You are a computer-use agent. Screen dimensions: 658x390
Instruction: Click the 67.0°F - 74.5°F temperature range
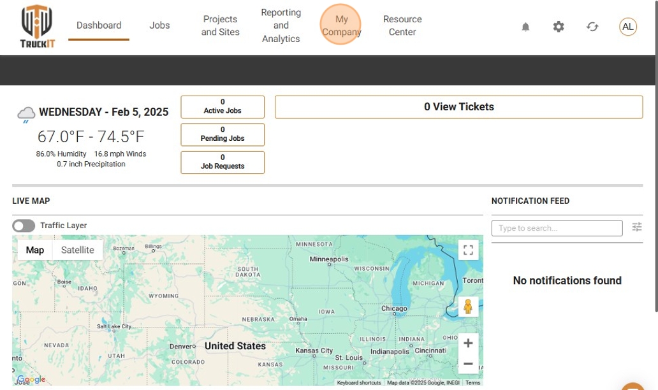click(x=91, y=137)
